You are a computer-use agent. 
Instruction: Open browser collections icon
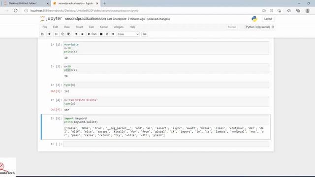298,11
